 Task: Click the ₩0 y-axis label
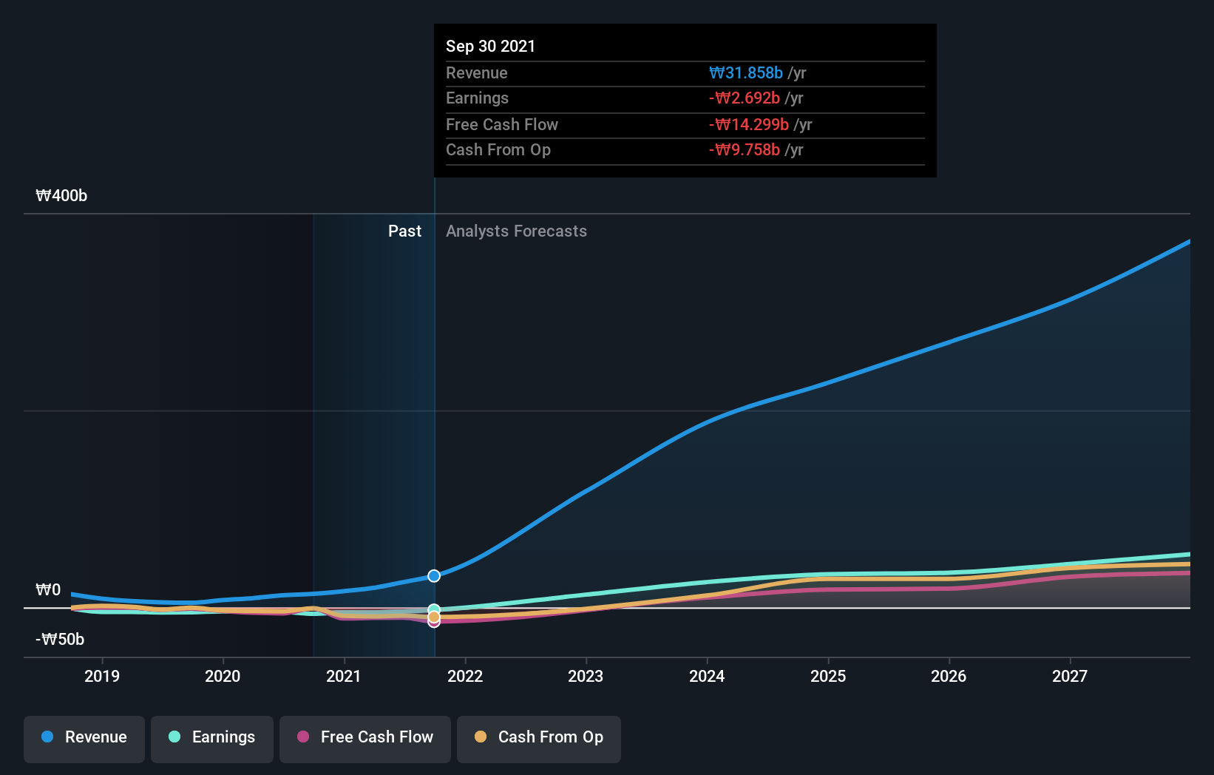(48, 589)
